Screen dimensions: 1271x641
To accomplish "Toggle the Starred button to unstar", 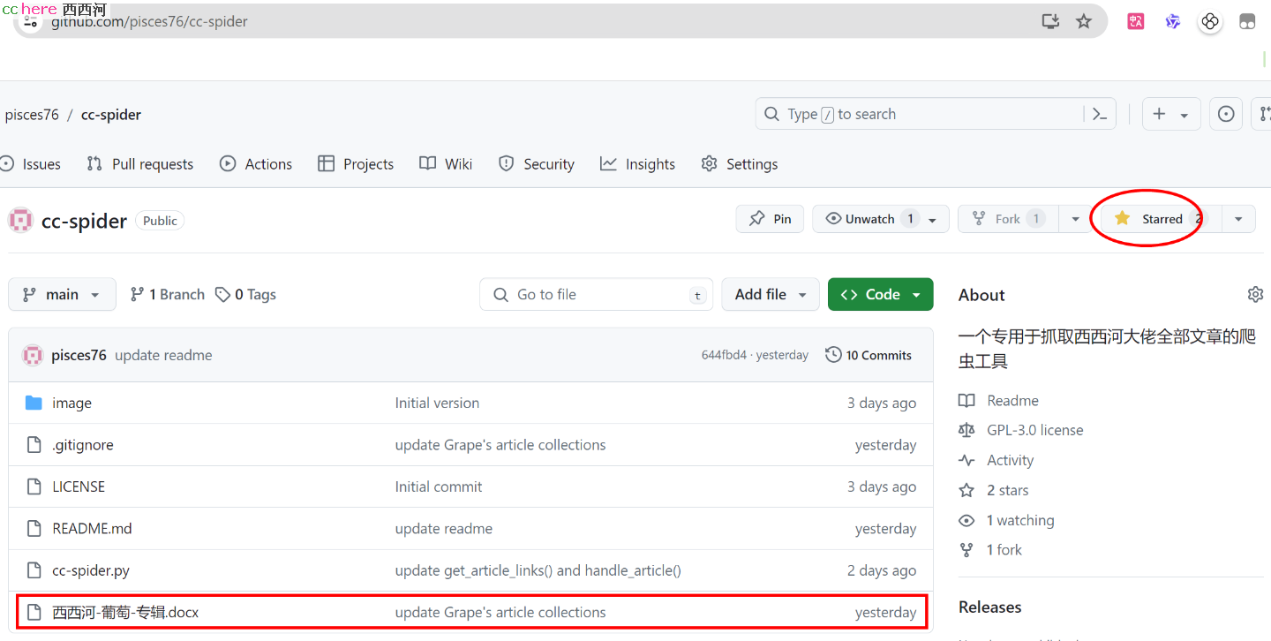I will coord(1161,219).
